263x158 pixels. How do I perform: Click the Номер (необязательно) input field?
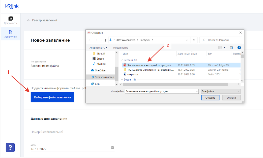tap(73, 132)
